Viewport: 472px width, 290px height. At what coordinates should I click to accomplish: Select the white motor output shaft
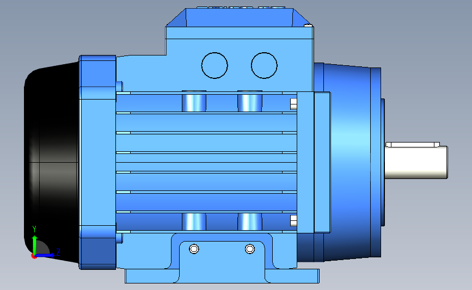[x=416, y=163]
